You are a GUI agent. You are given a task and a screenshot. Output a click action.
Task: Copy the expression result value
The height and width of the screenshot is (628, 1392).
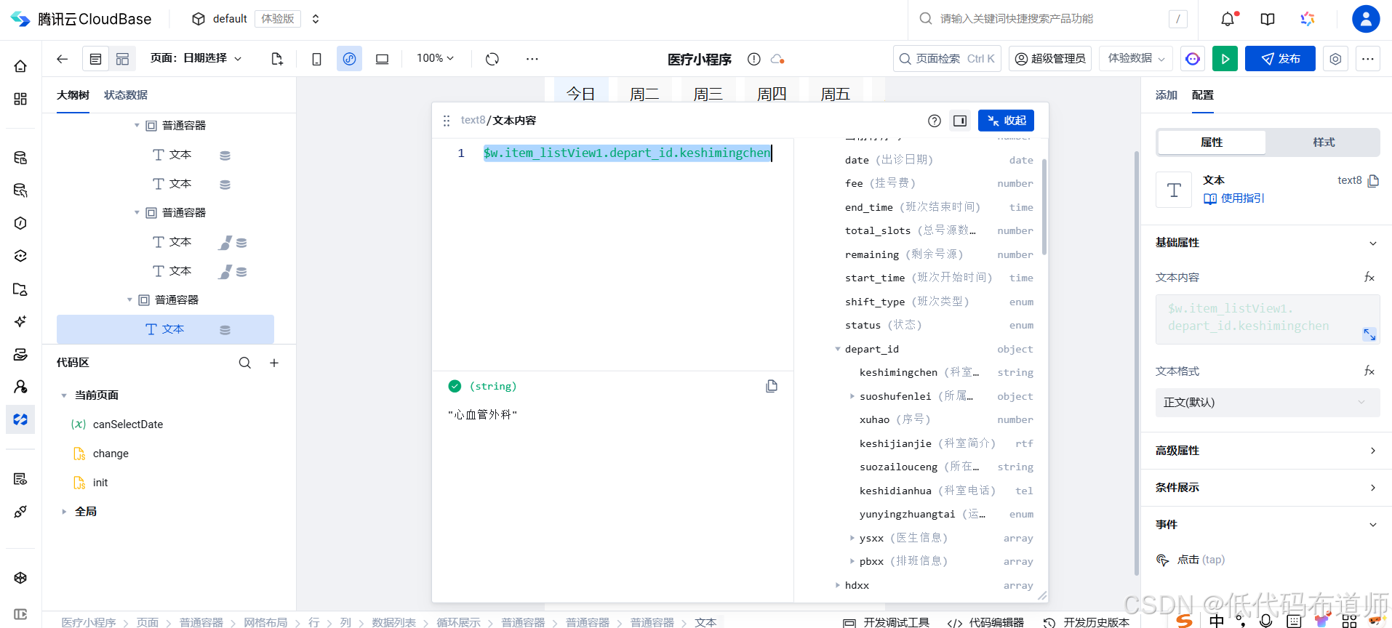pyautogui.click(x=772, y=386)
